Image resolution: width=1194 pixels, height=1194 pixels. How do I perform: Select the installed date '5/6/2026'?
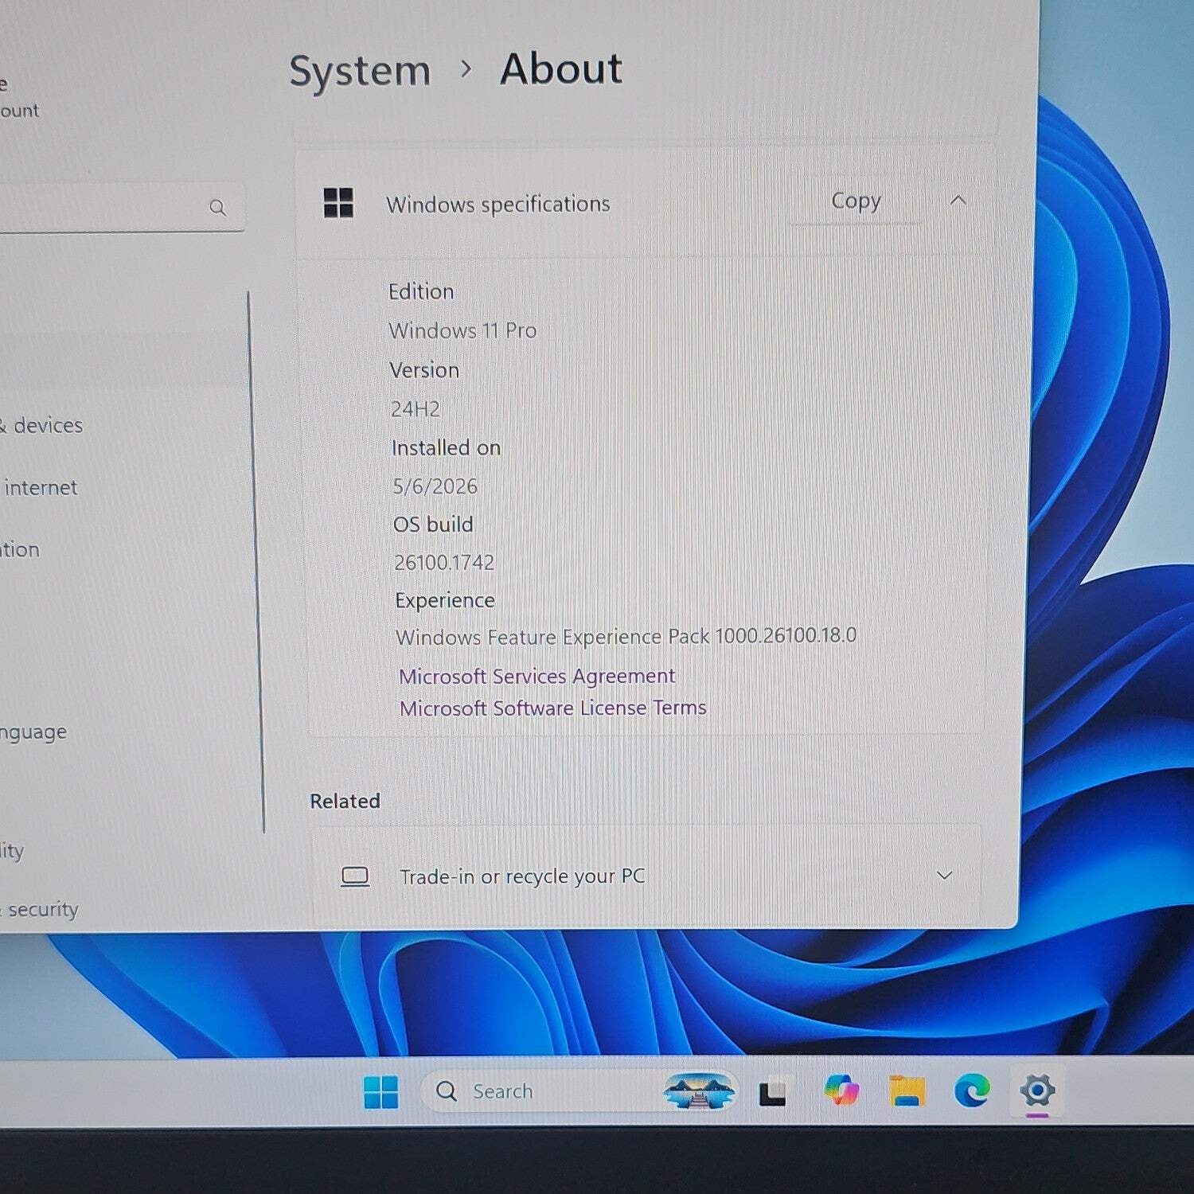pos(435,486)
